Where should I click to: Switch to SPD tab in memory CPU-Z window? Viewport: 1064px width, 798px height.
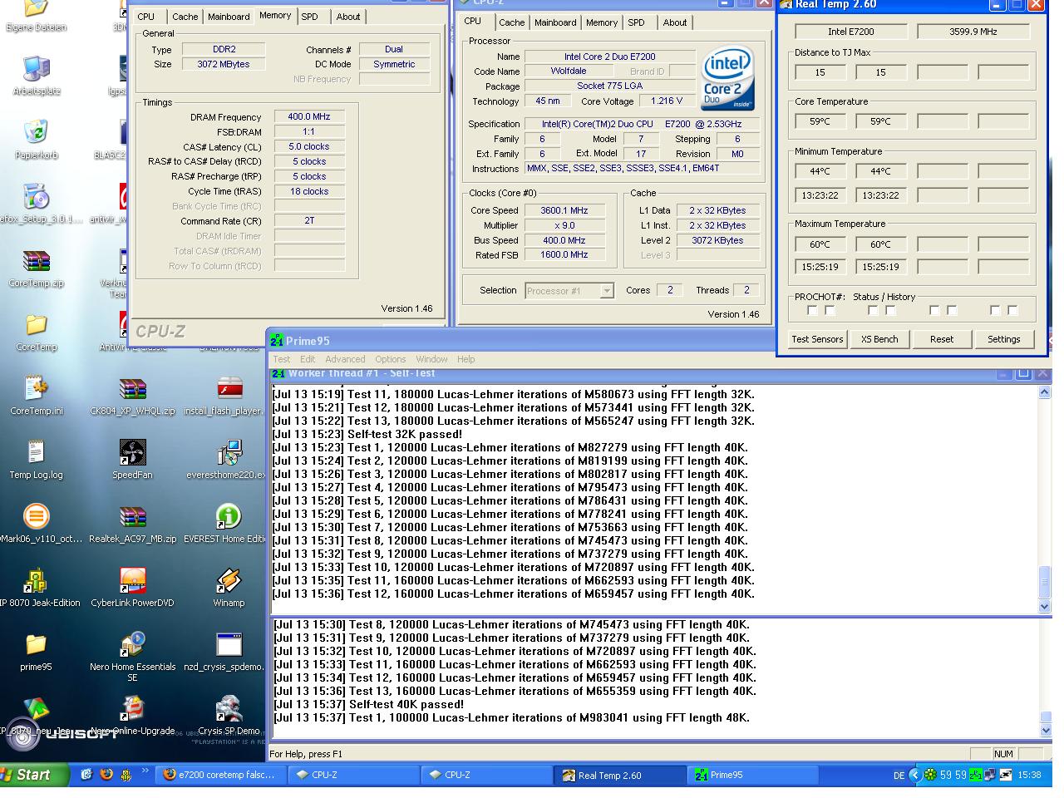pyautogui.click(x=309, y=17)
